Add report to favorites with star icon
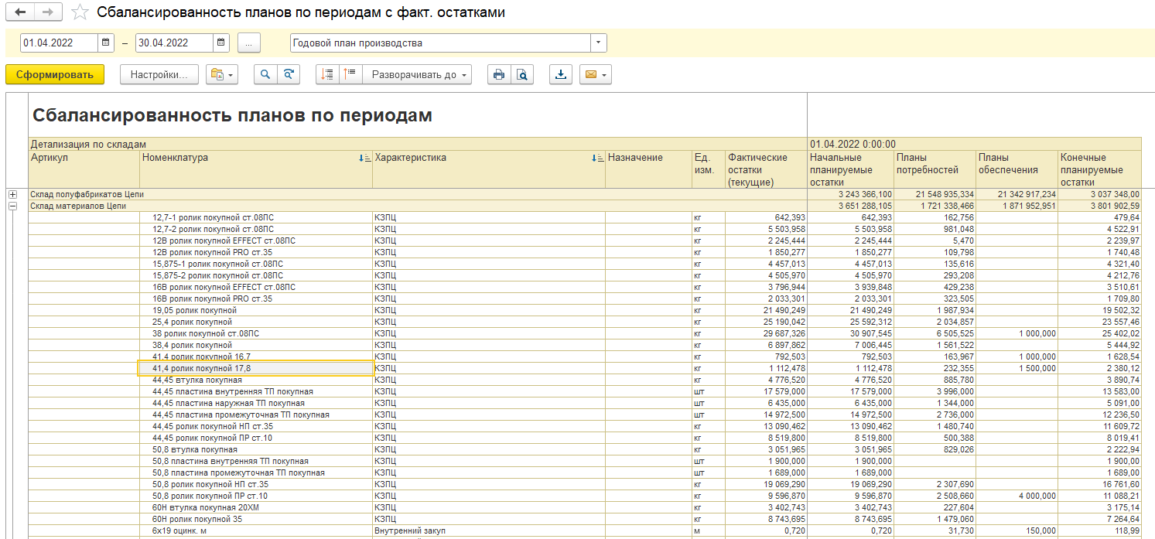Image resolution: width=1155 pixels, height=539 pixels. 79,12
